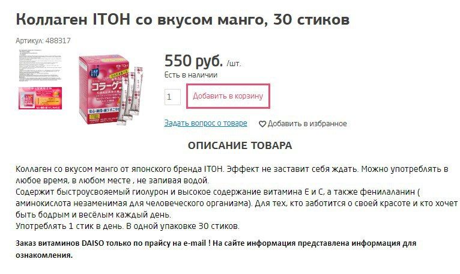Click the 'ОПИСАНИЕ ТОВАРА' heading
The image size is (460, 274).
click(240, 145)
